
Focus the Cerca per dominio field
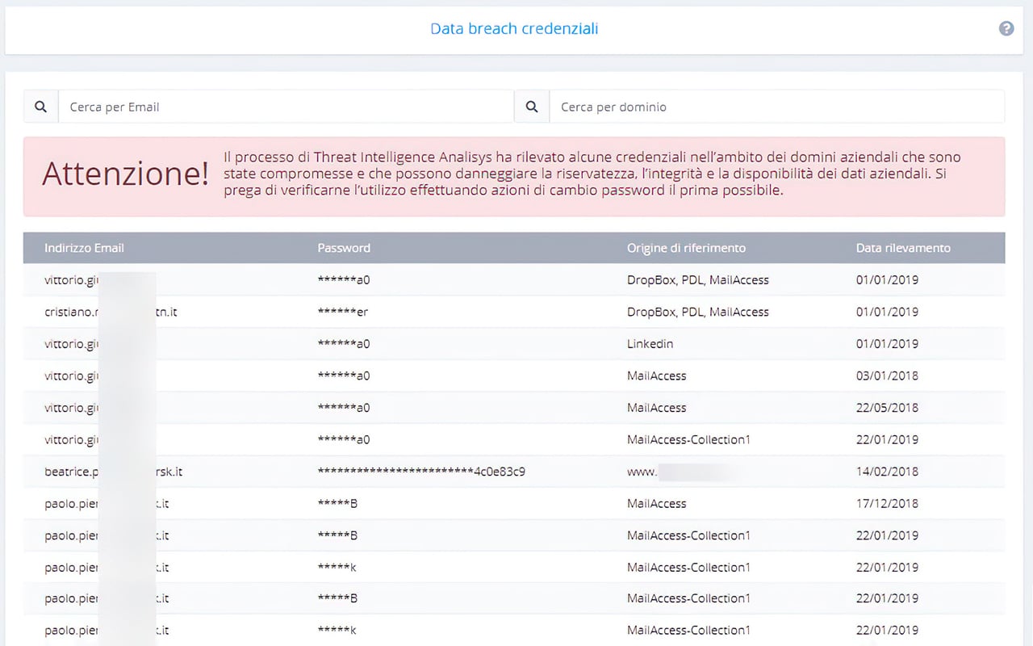pos(777,107)
